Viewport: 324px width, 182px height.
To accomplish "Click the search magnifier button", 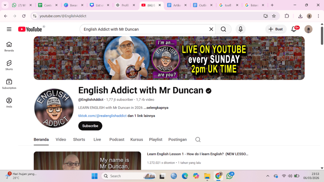I will click(223, 29).
